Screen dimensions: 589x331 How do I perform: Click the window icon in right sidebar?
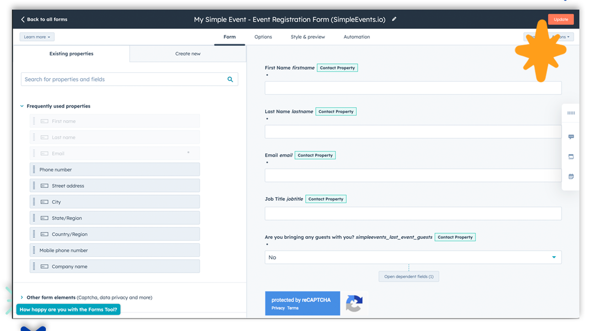(x=571, y=156)
